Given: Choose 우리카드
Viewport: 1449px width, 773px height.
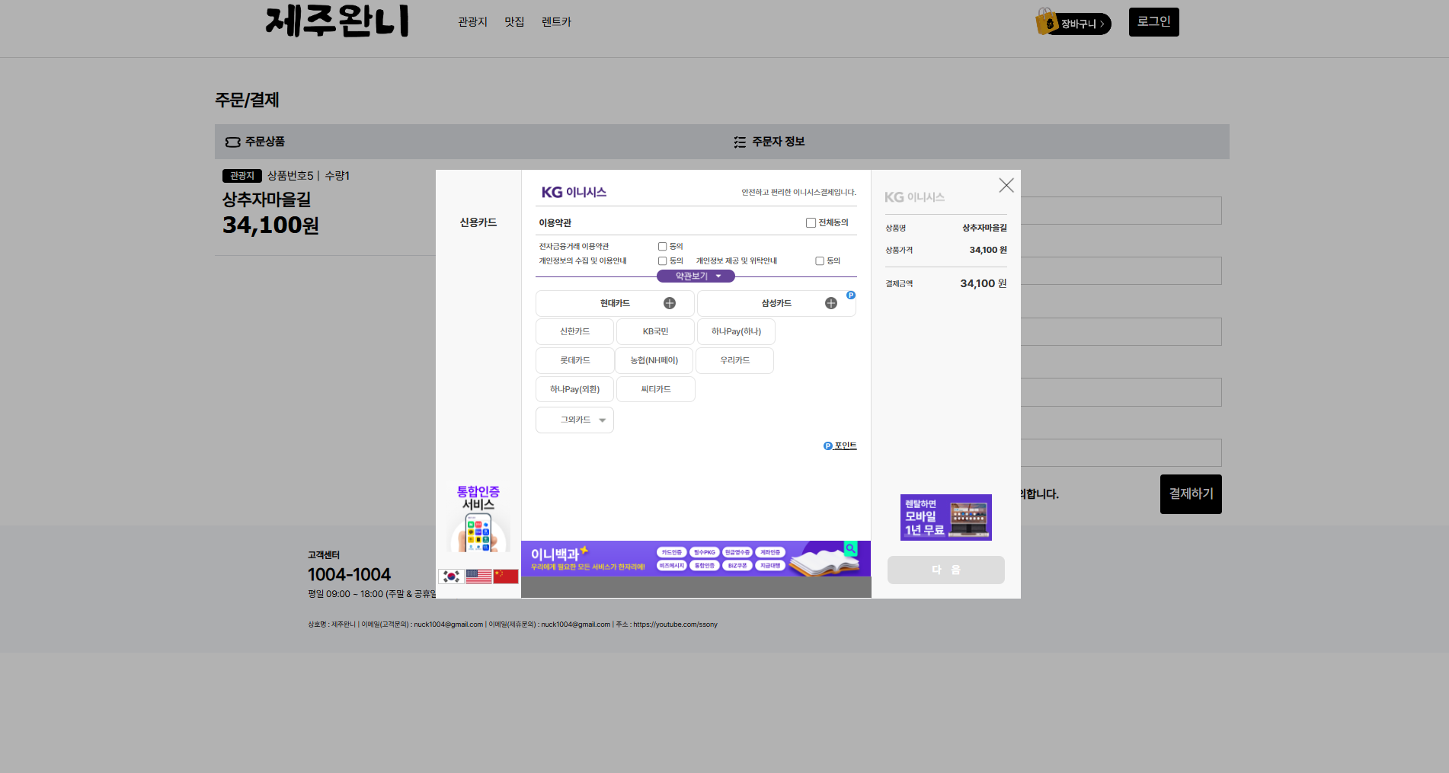Looking at the screenshot, I should pyautogui.click(x=735, y=360).
